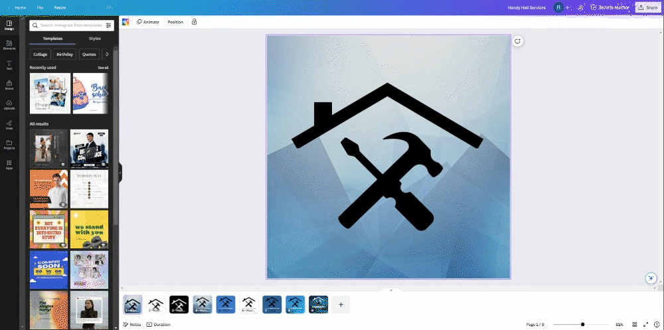The height and width of the screenshot is (330, 664).
Task: Select the Back to school template
Action: click(90, 93)
